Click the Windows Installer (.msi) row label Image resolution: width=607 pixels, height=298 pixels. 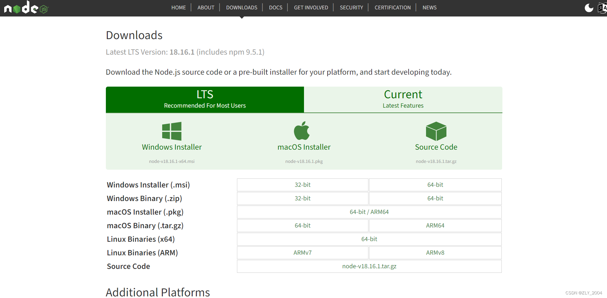(x=148, y=185)
